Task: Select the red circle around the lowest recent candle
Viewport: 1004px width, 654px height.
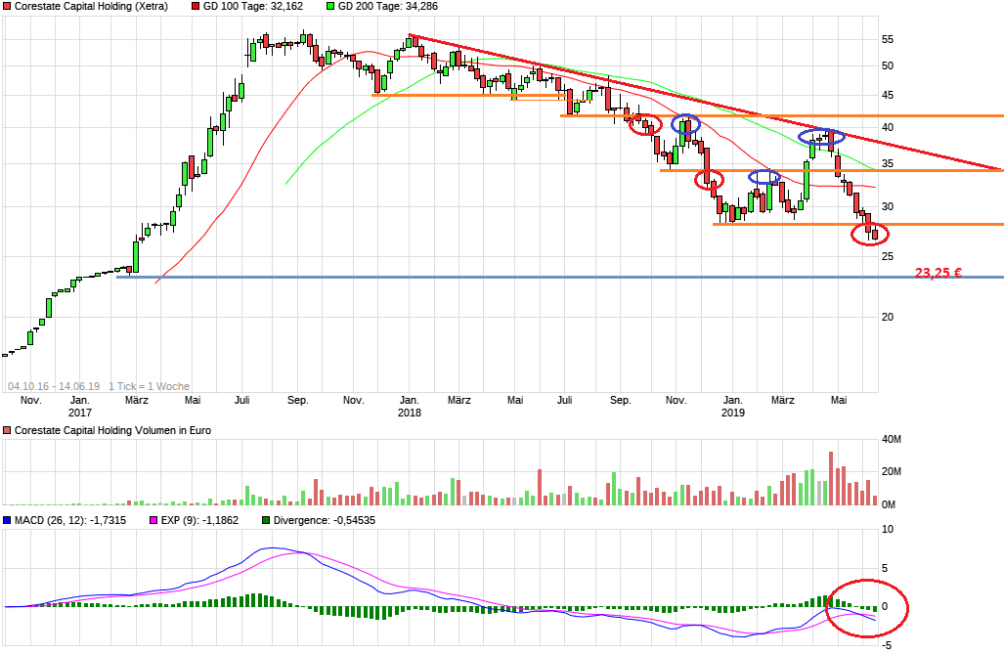Action: (870, 235)
